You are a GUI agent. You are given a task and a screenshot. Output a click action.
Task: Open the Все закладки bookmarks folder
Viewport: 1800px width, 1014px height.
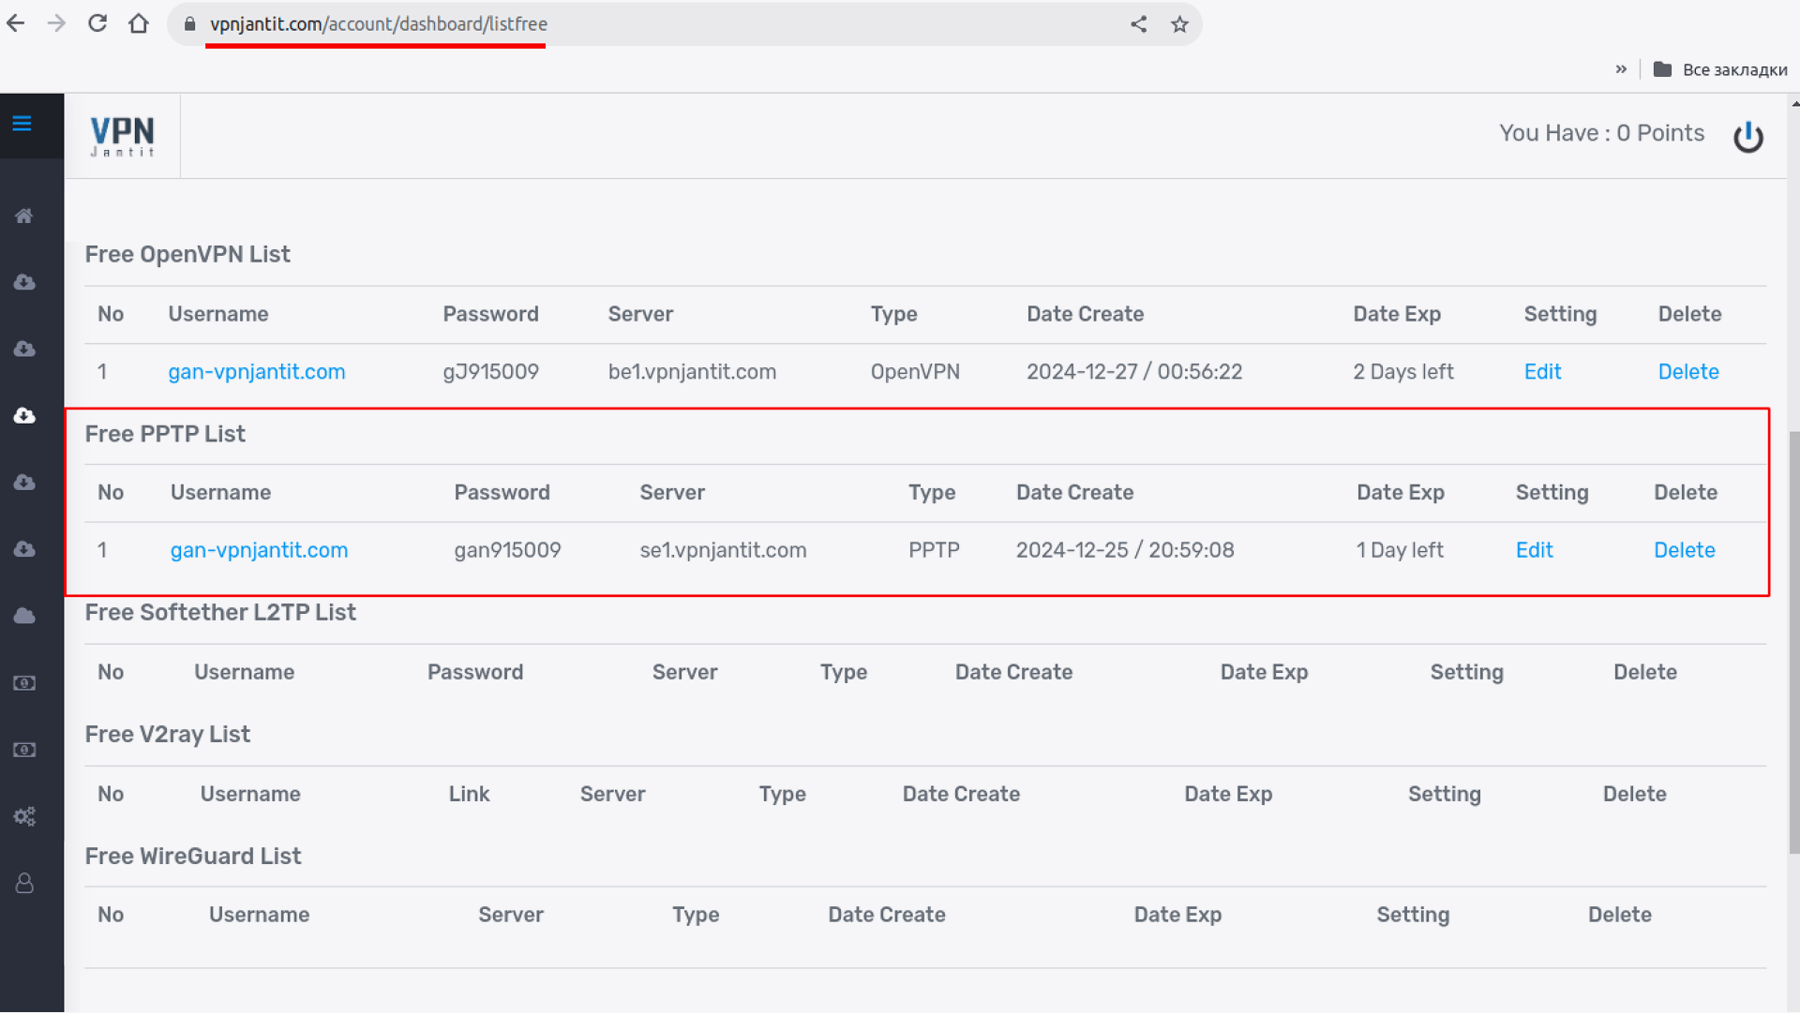click(1720, 69)
